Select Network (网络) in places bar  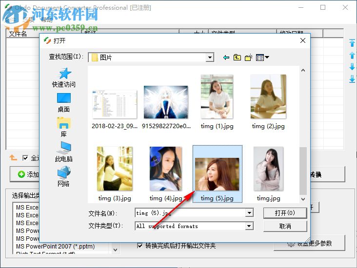pos(64,176)
